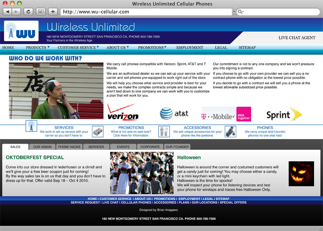Click the Sprint logo
Image resolution: width=323 pixels, height=231 pixels.
pyautogui.click(x=284, y=114)
